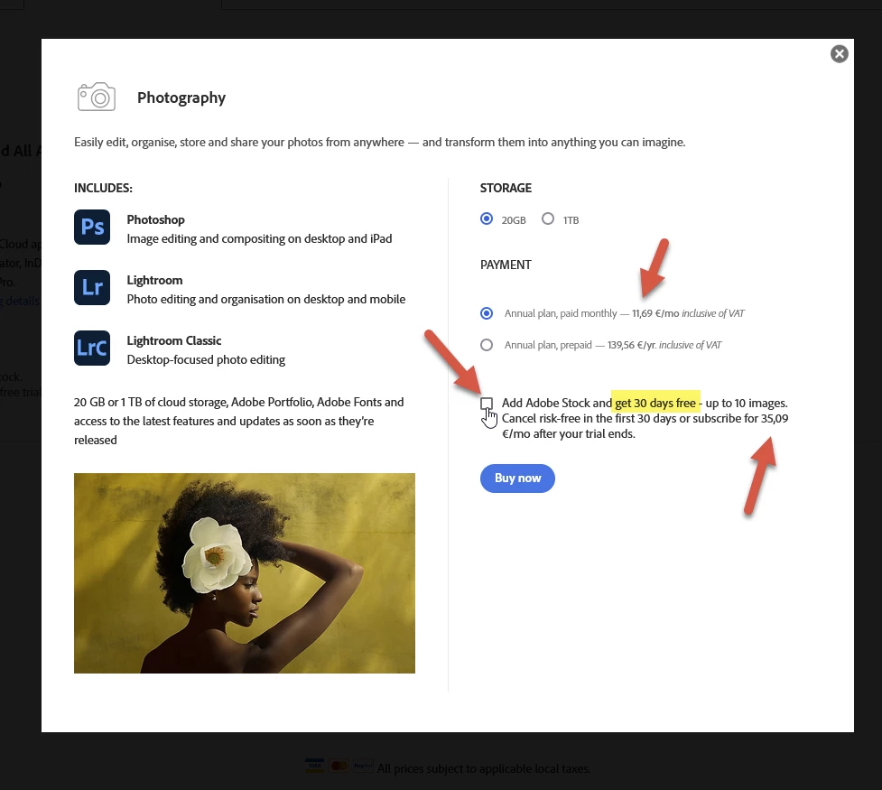Click the STORAGE section heading
The image size is (882, 790).
[x=506, y=188]
